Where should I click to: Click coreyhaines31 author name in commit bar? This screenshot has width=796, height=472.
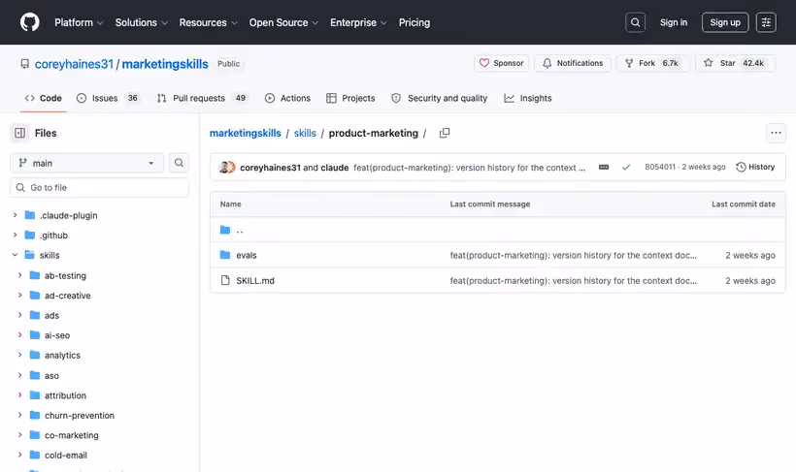click(x=270, y=168)
